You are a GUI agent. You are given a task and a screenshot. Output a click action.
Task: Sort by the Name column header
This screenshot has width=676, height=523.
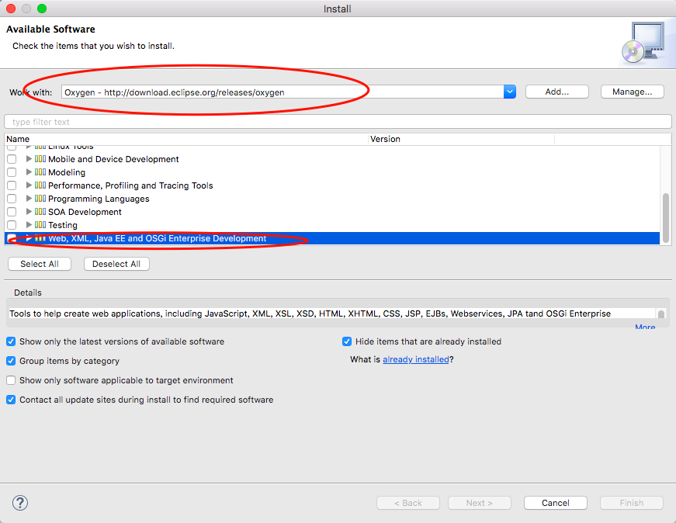point(186,139)
